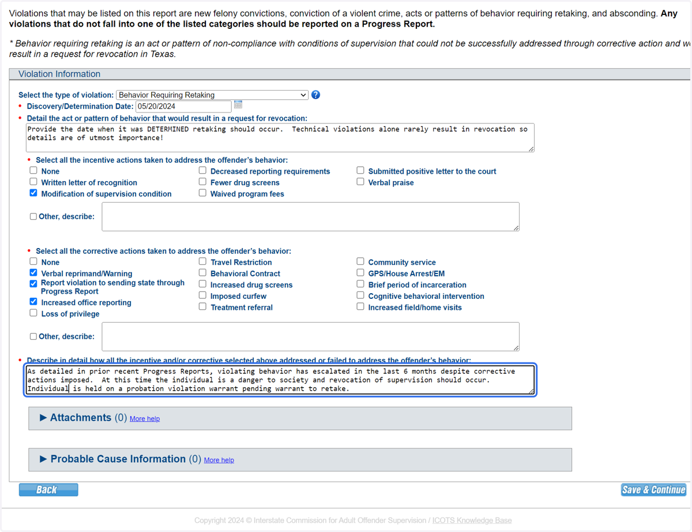Click the Save & Continue button
Image resolution: width=692 pixels, height=532 pixels.
point(653,489)
